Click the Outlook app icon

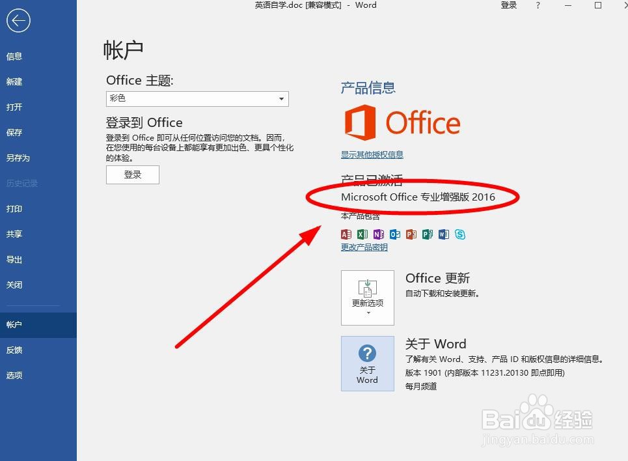pyautogui.click(x=395, y=234)
